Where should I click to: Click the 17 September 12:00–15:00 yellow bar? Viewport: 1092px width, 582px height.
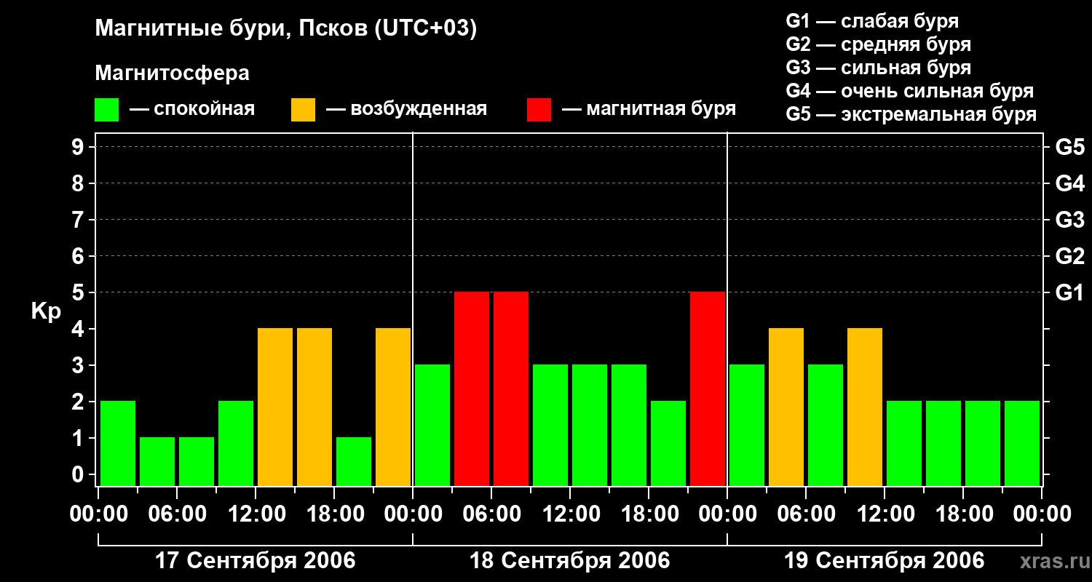point(275,407)
